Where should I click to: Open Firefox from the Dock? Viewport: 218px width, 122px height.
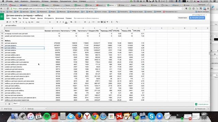79,116
